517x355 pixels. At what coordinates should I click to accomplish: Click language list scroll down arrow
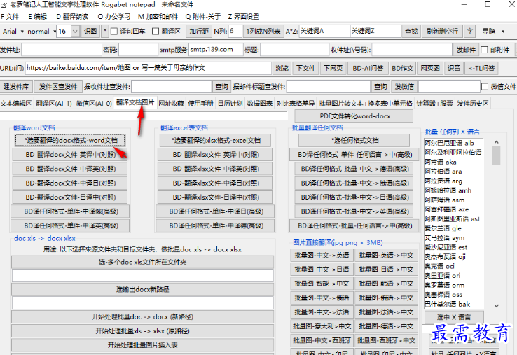497,305
